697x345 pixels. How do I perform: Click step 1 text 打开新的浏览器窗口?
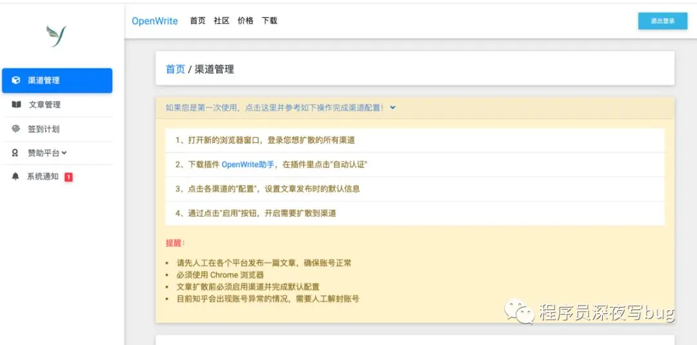click(x=265, y=140)
